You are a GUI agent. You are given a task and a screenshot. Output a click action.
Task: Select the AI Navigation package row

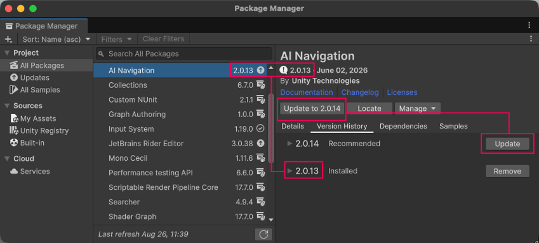coord(180,70)
